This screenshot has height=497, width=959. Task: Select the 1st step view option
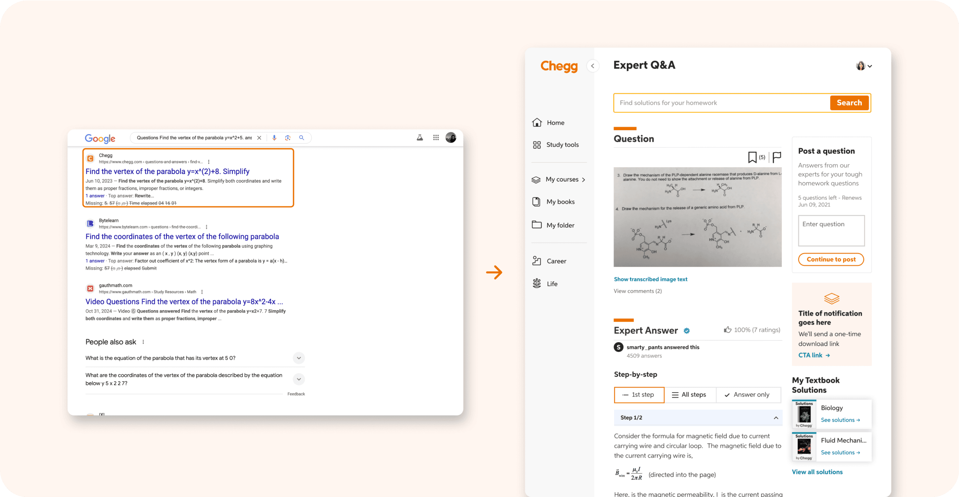pos(639,395)
